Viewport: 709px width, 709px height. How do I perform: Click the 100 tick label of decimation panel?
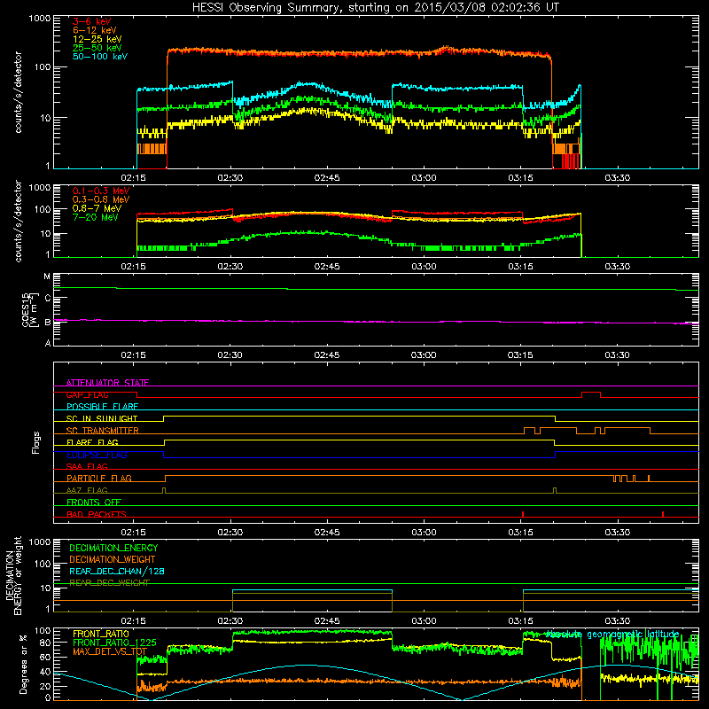click(x=43, y=564)
